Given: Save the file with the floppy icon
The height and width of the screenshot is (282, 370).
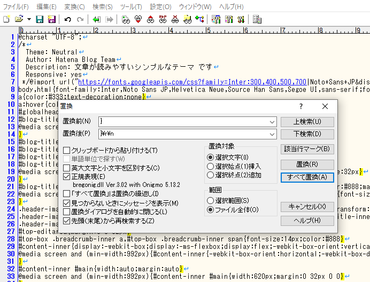Looking at the screenshot, I should pos(40,19).
